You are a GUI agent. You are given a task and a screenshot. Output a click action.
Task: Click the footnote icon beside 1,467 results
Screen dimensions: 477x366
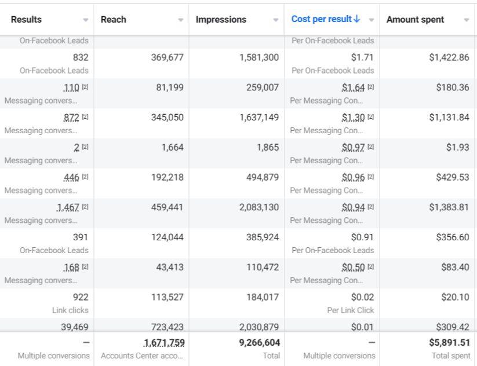tap(85, 208)
